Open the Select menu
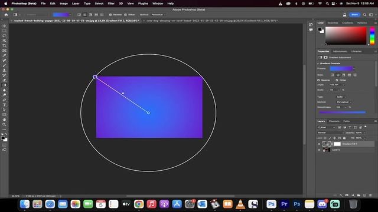The width and height of the screenshot is (378, 212). tap(99, 4)
